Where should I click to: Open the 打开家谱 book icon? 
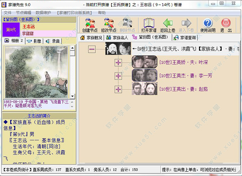[149, 25]
